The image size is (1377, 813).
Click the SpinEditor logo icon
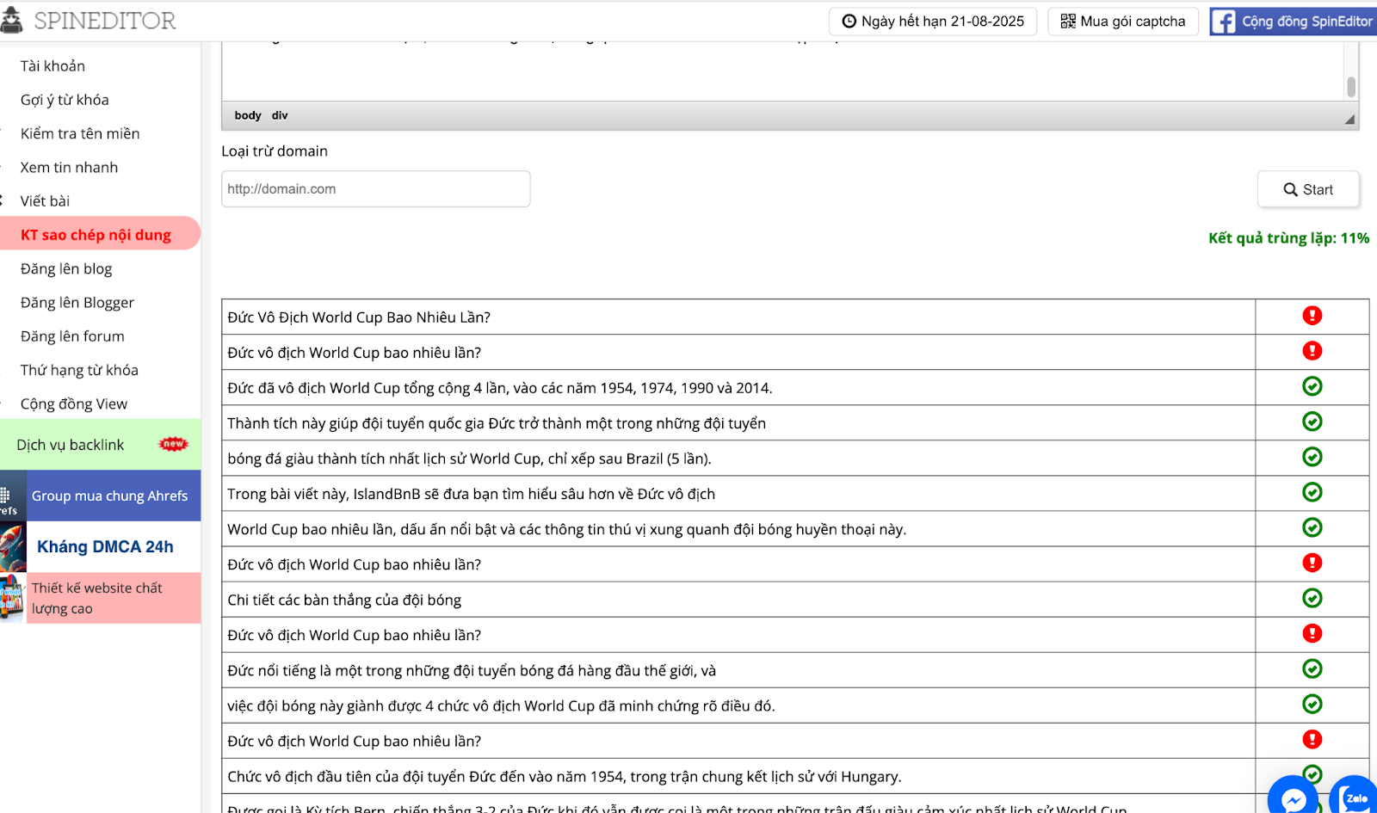click(11, 19)
